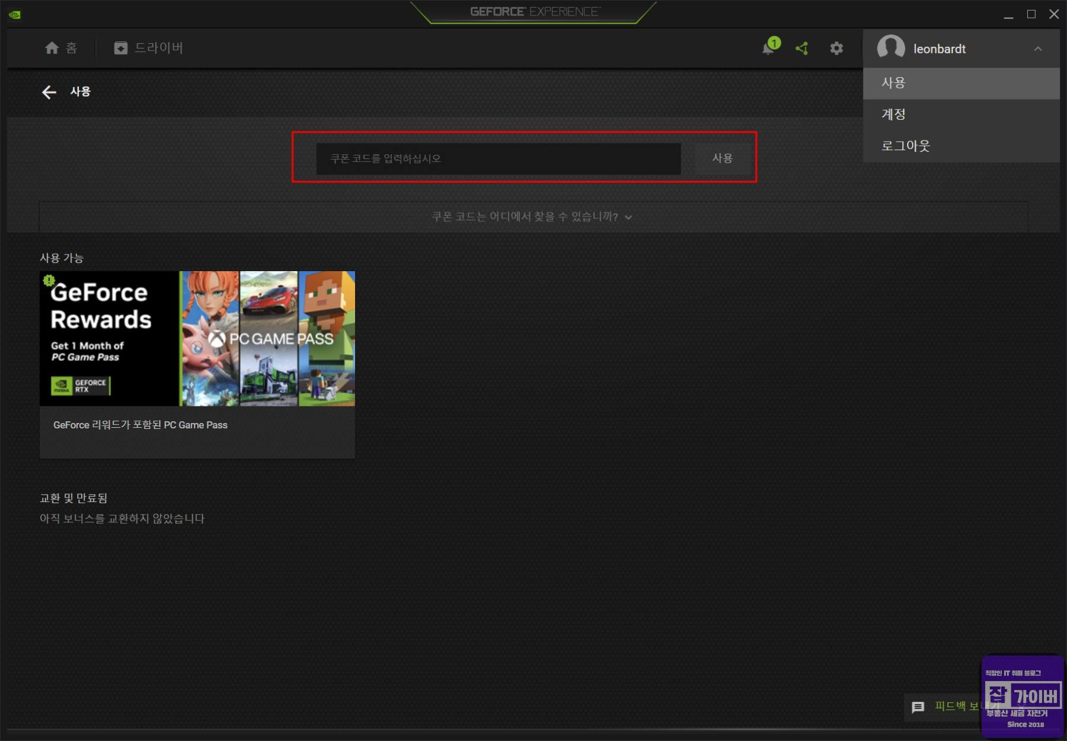
Task: Collapse the leonbardt account menu chevron
Action: coord(1038,49)
